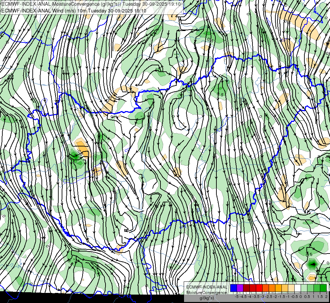Click the legend tick value -5
The image size is (330, 303).
[x=237, y=297]
